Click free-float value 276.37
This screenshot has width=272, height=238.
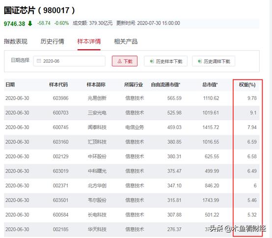[174, 229]
